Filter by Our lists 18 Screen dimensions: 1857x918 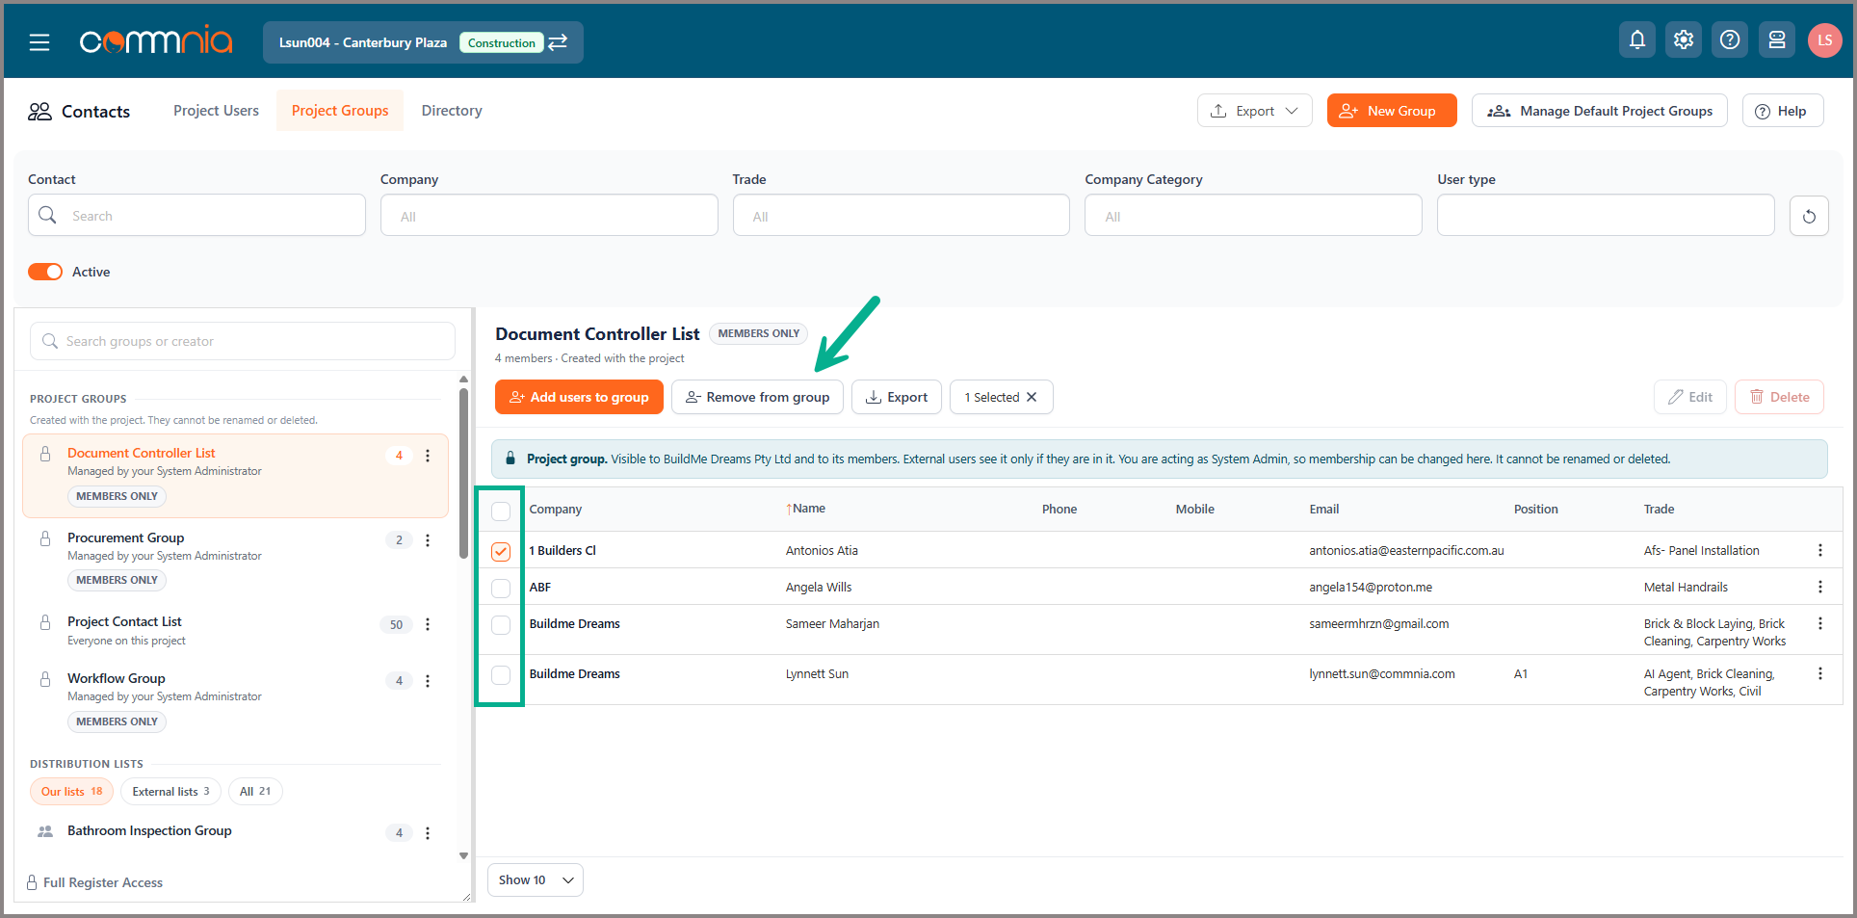click(71, 792)
